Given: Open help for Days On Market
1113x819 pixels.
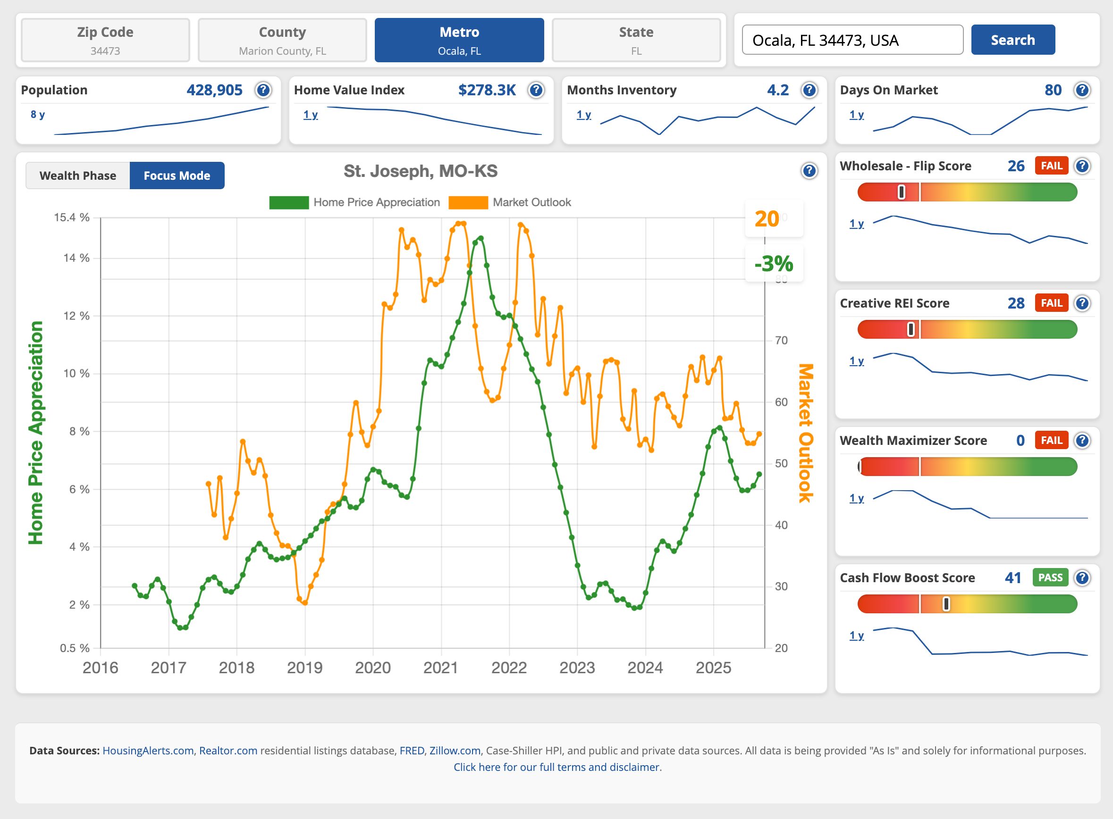Looking at the screenshot, I should (1082, 90).
